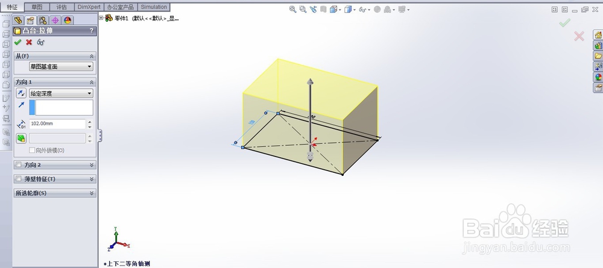
Task: Click the Section View icon
Action: click(323, 9)
